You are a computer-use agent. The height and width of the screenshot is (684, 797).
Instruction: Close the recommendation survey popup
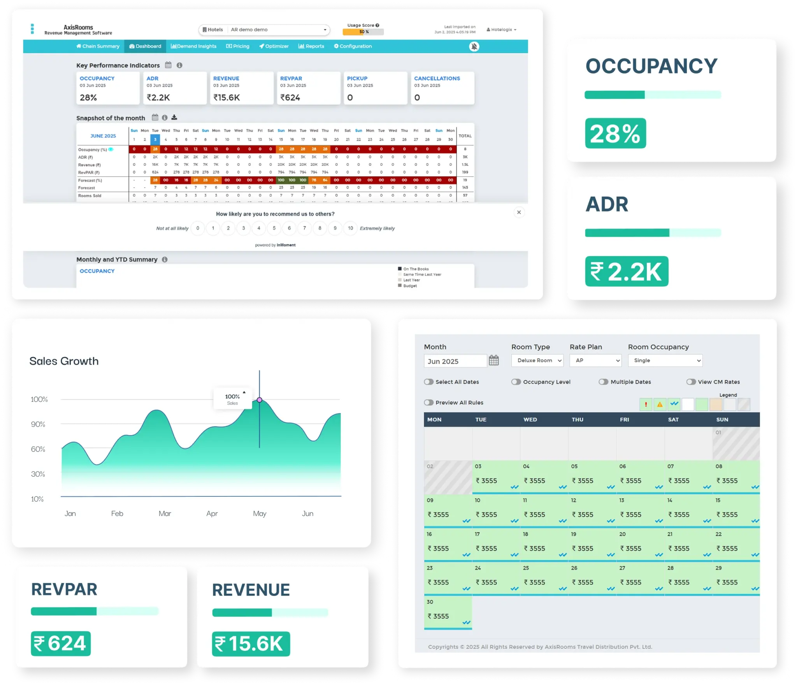pyautogui.click(x=519, y=212)
